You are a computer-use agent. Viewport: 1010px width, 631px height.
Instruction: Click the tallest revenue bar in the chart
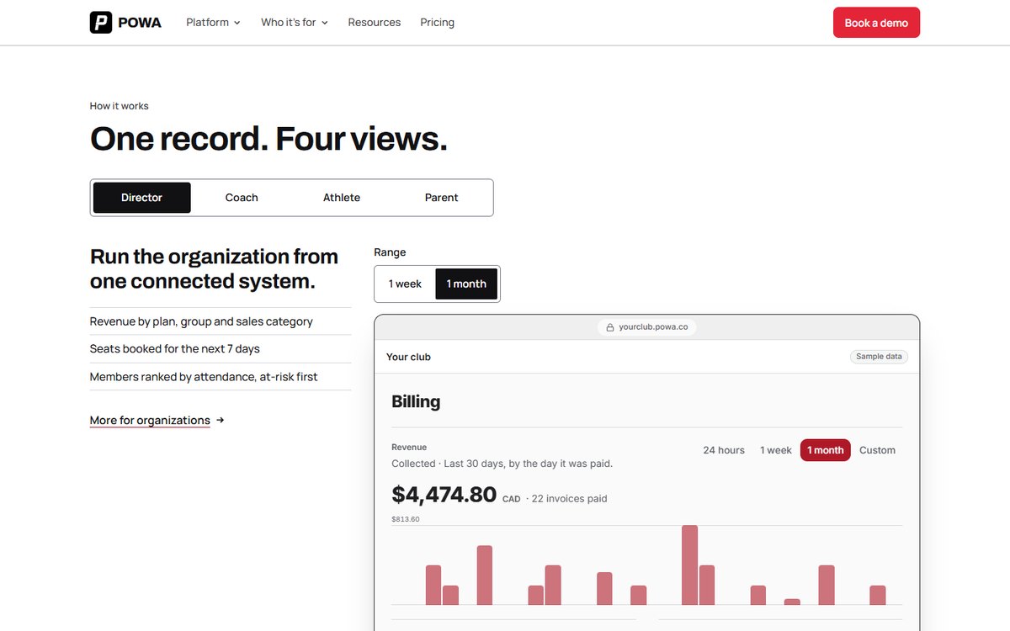690,565
